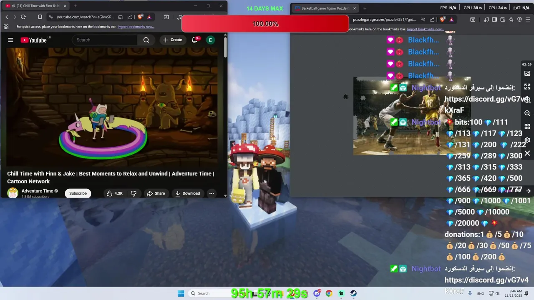Reload the YouTube page
This screenshot has width=534, height=300.
pyautogui.click(x=23, y=17)
